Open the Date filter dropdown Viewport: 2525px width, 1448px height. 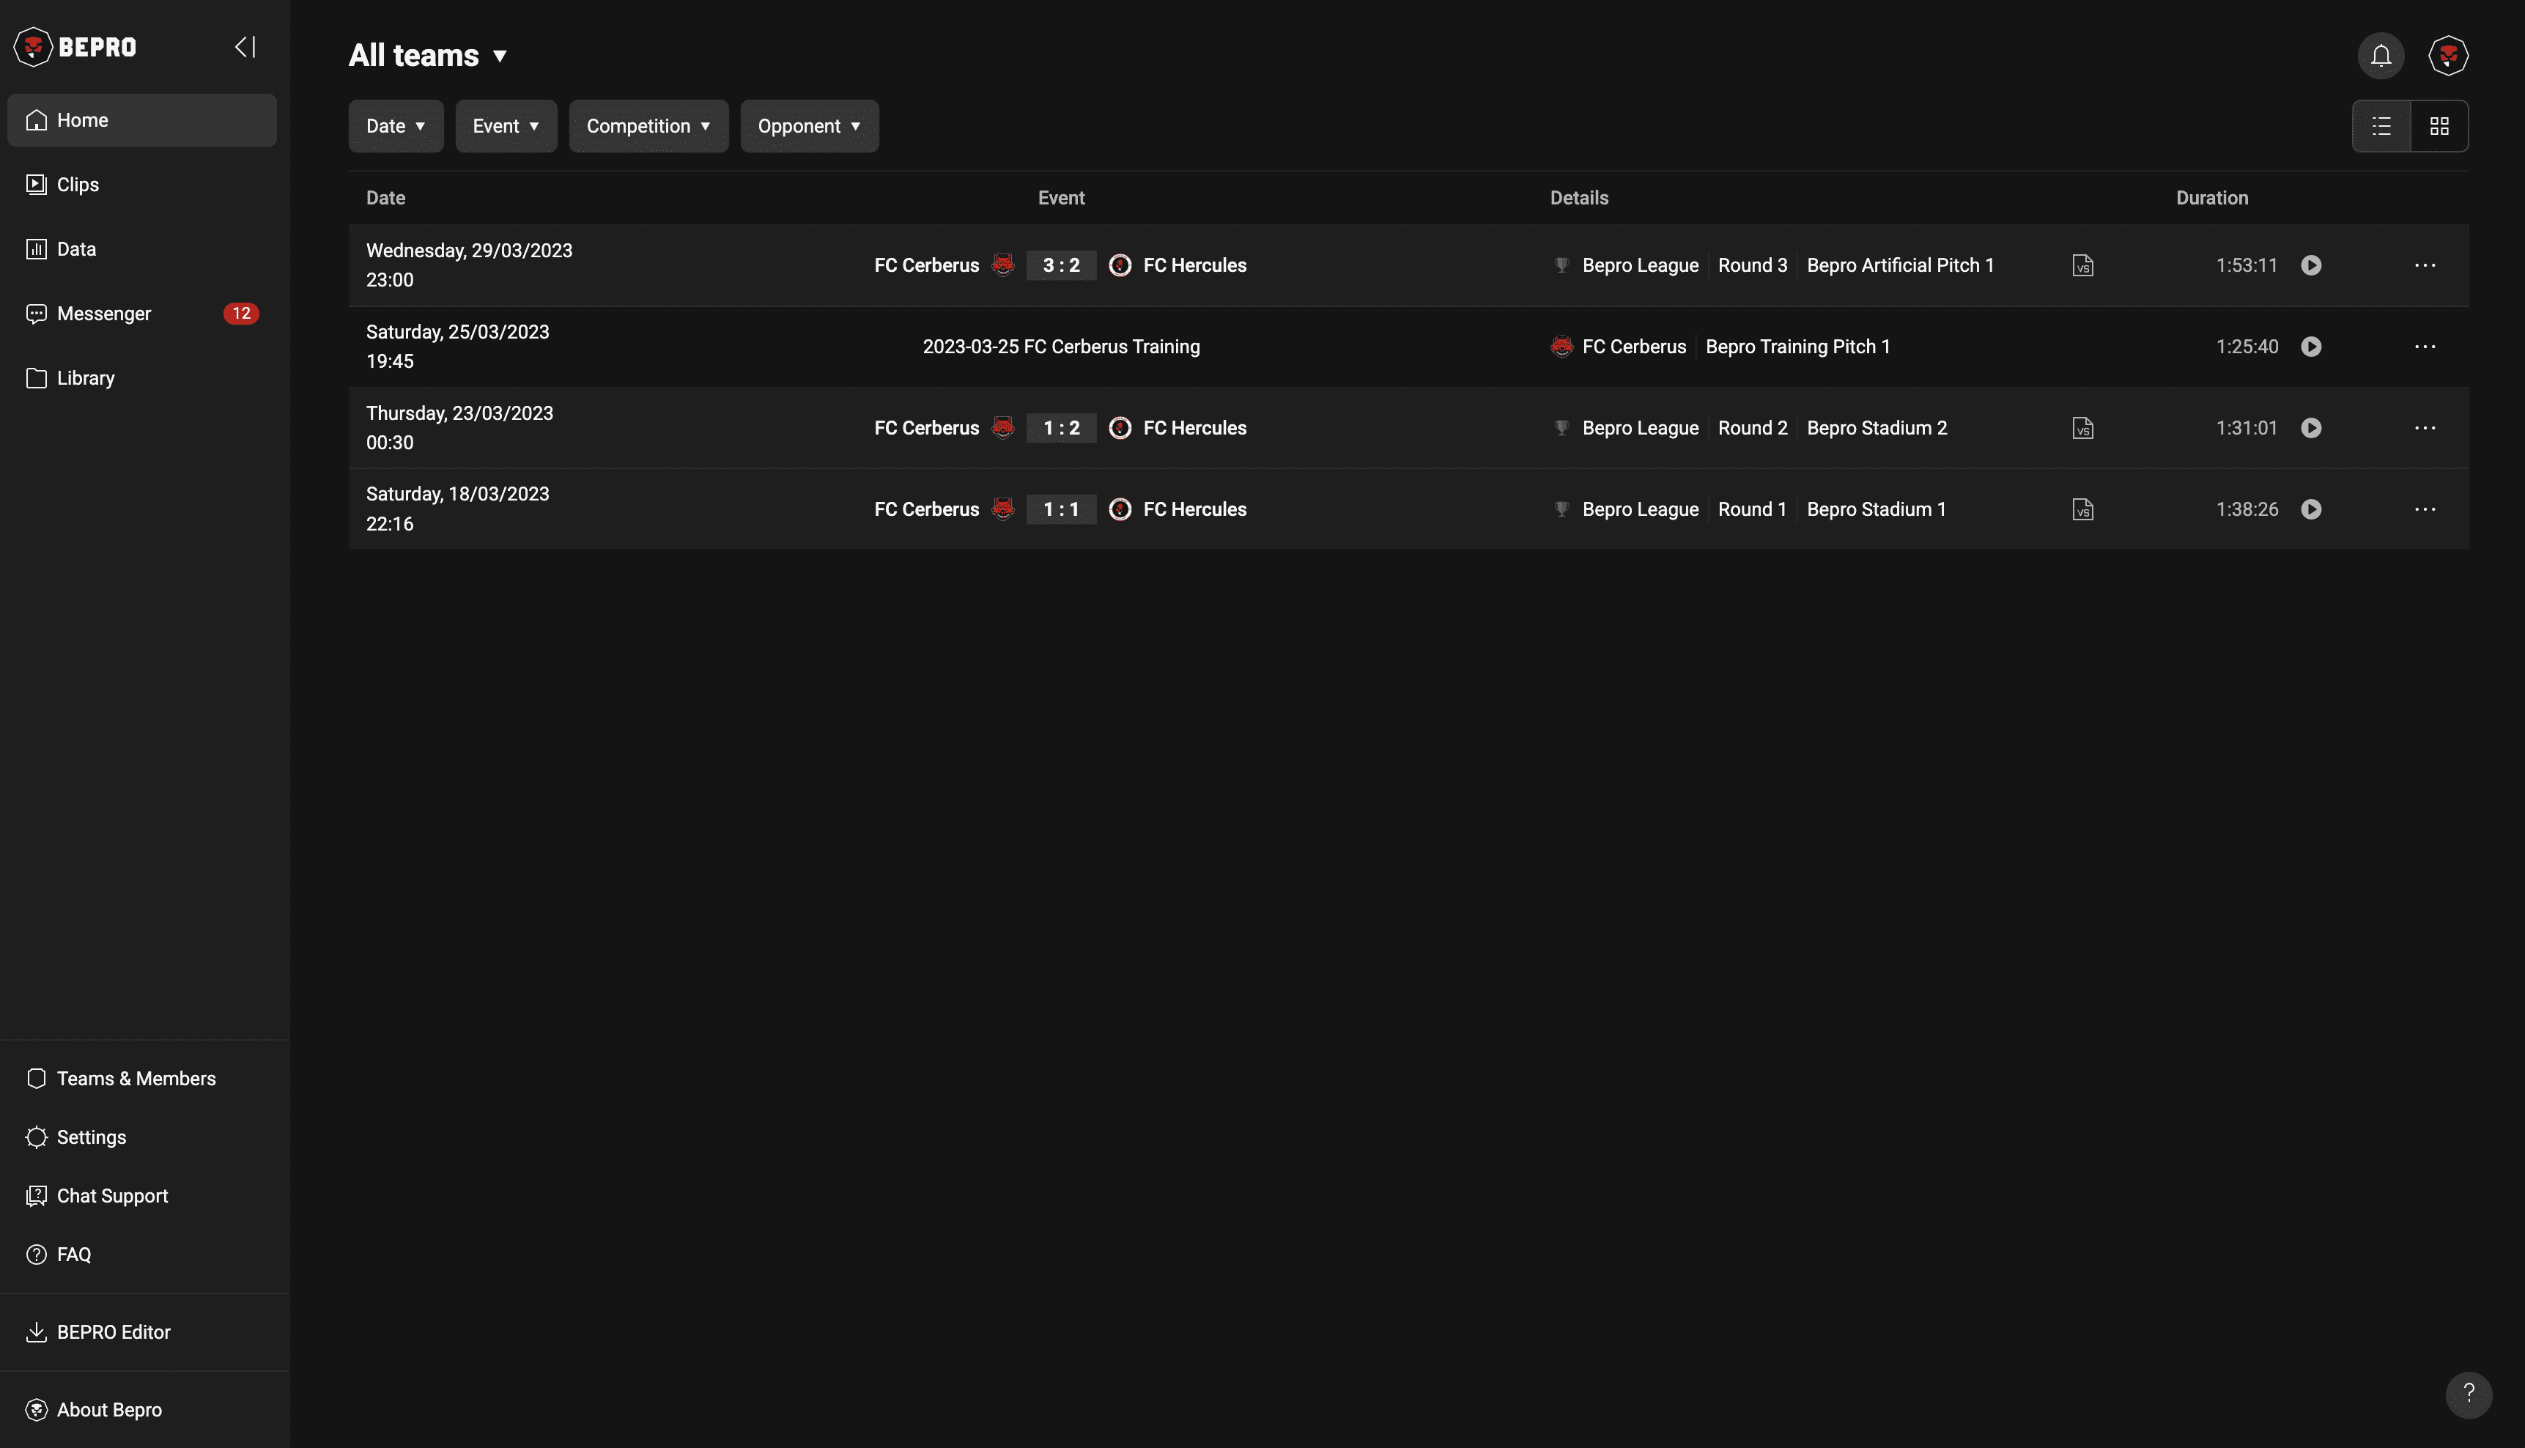point(395,126)
